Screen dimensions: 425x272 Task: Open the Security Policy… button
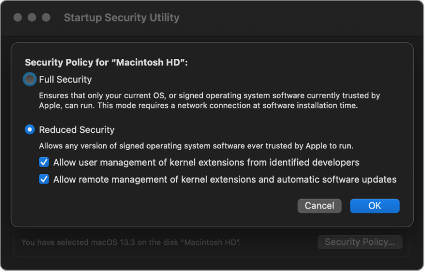pos(359,242)
